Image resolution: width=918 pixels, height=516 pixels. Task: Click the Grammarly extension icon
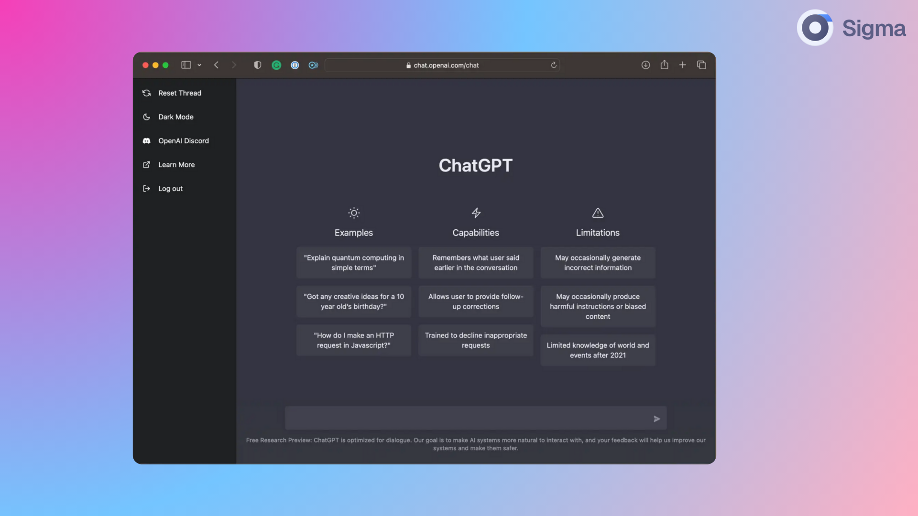(276, 65)
